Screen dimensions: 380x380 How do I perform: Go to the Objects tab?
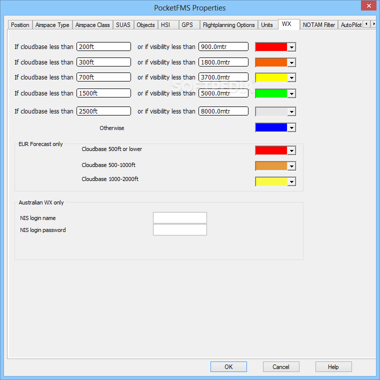point(145,25)
